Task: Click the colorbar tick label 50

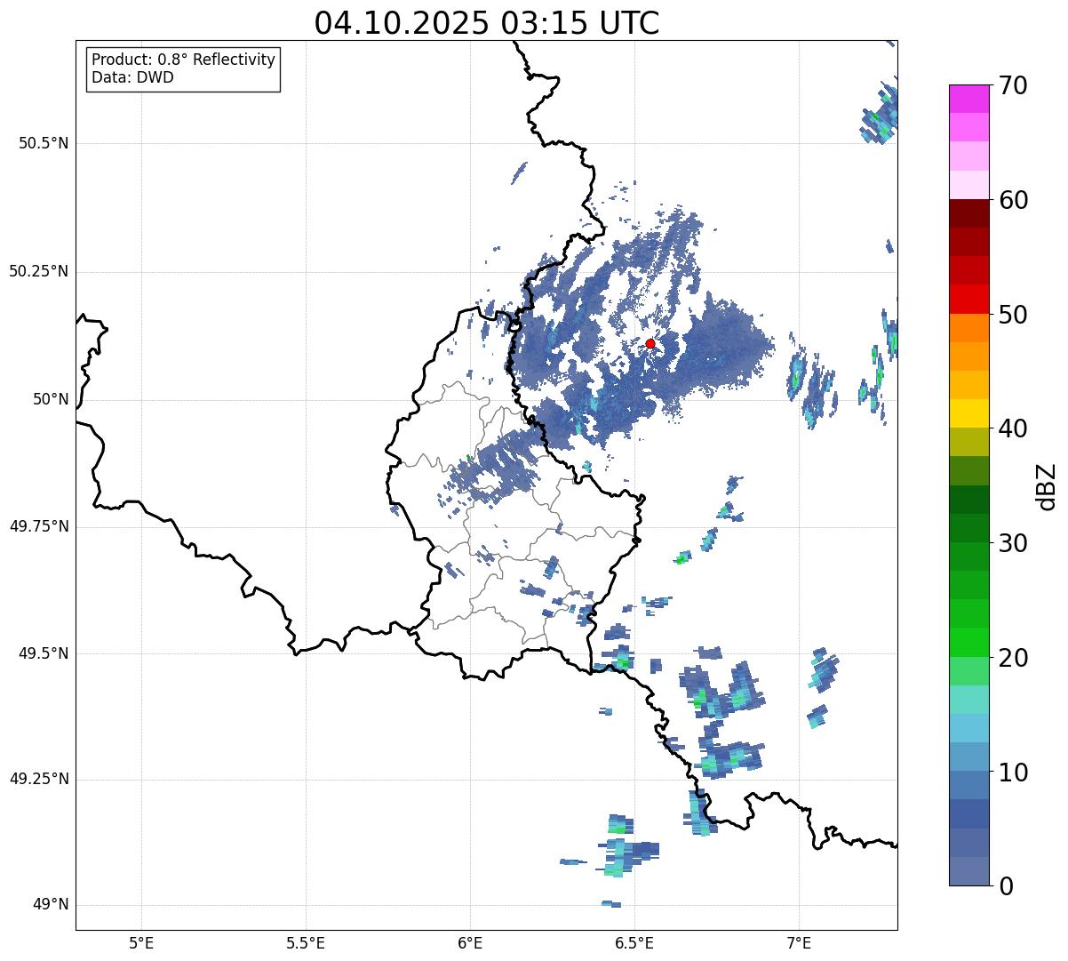Action: 1013,315
